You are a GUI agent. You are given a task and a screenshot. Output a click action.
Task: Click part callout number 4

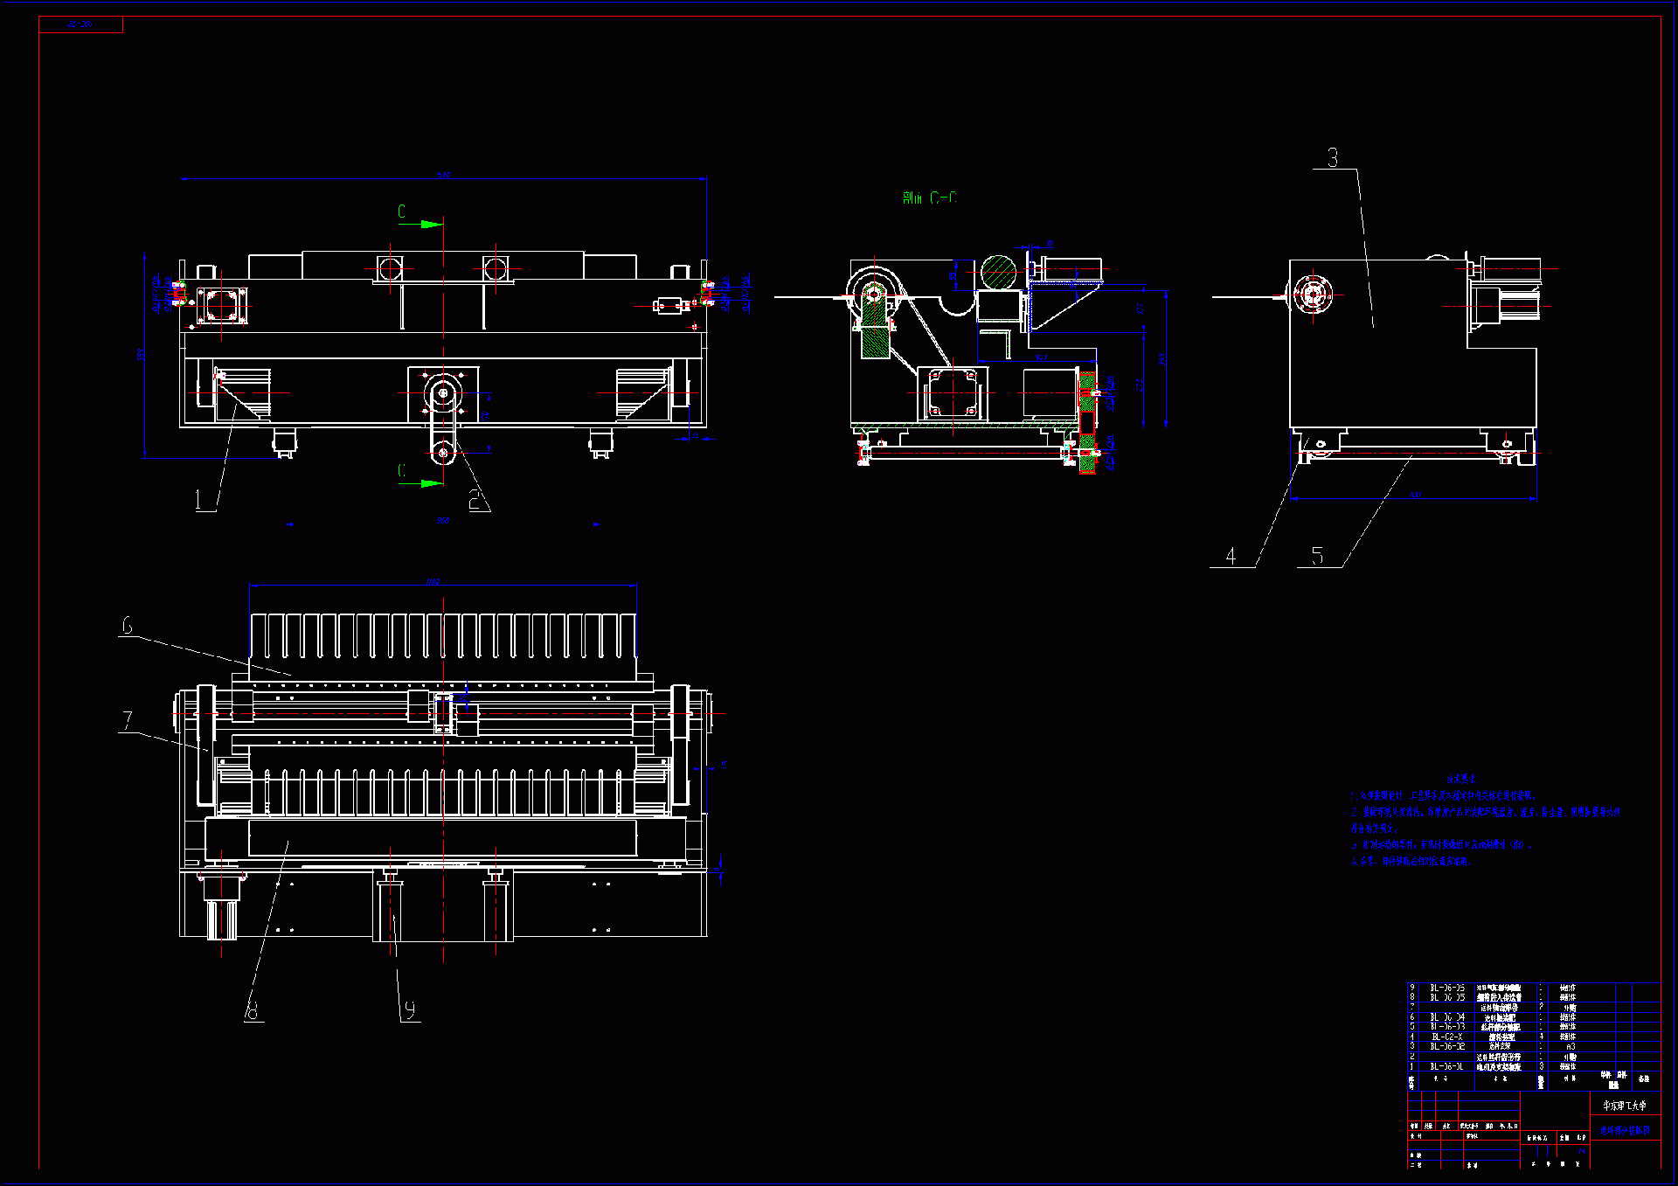click(1231, 556)
